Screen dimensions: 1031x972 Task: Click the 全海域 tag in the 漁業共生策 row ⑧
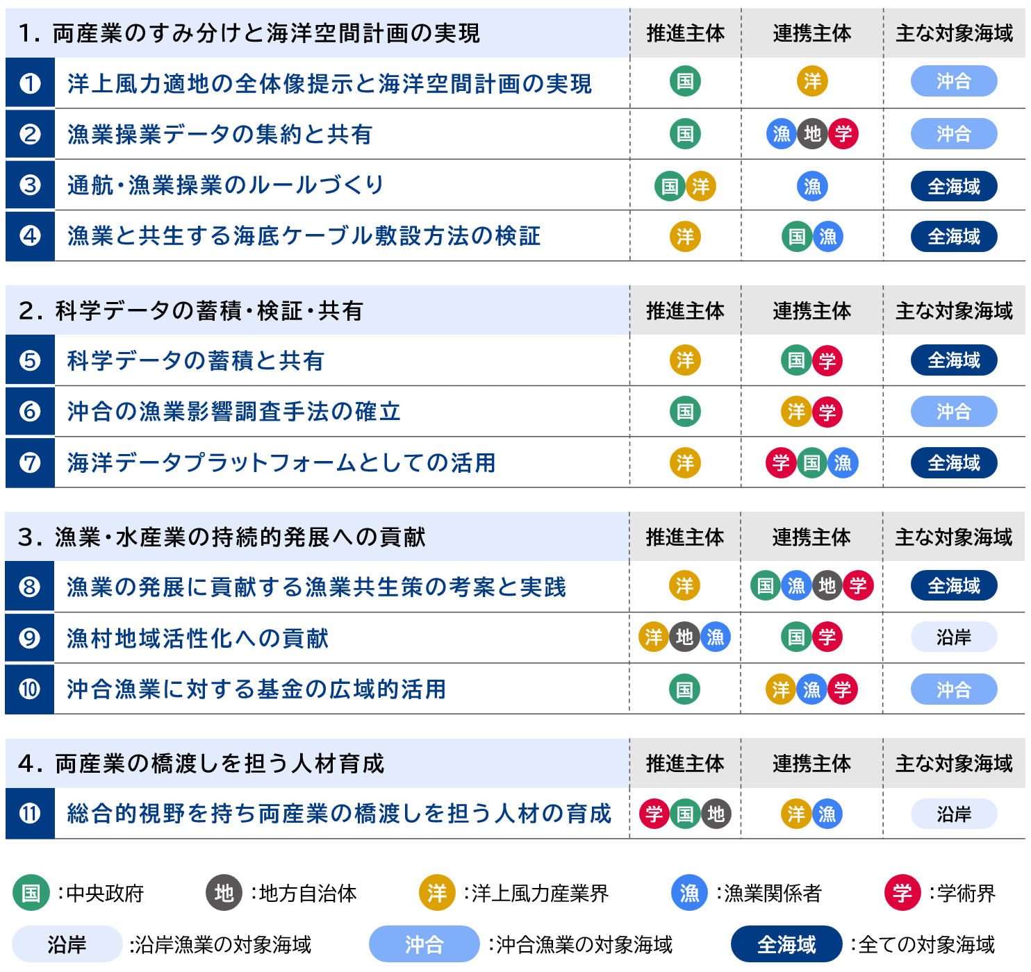click(953, 586)
